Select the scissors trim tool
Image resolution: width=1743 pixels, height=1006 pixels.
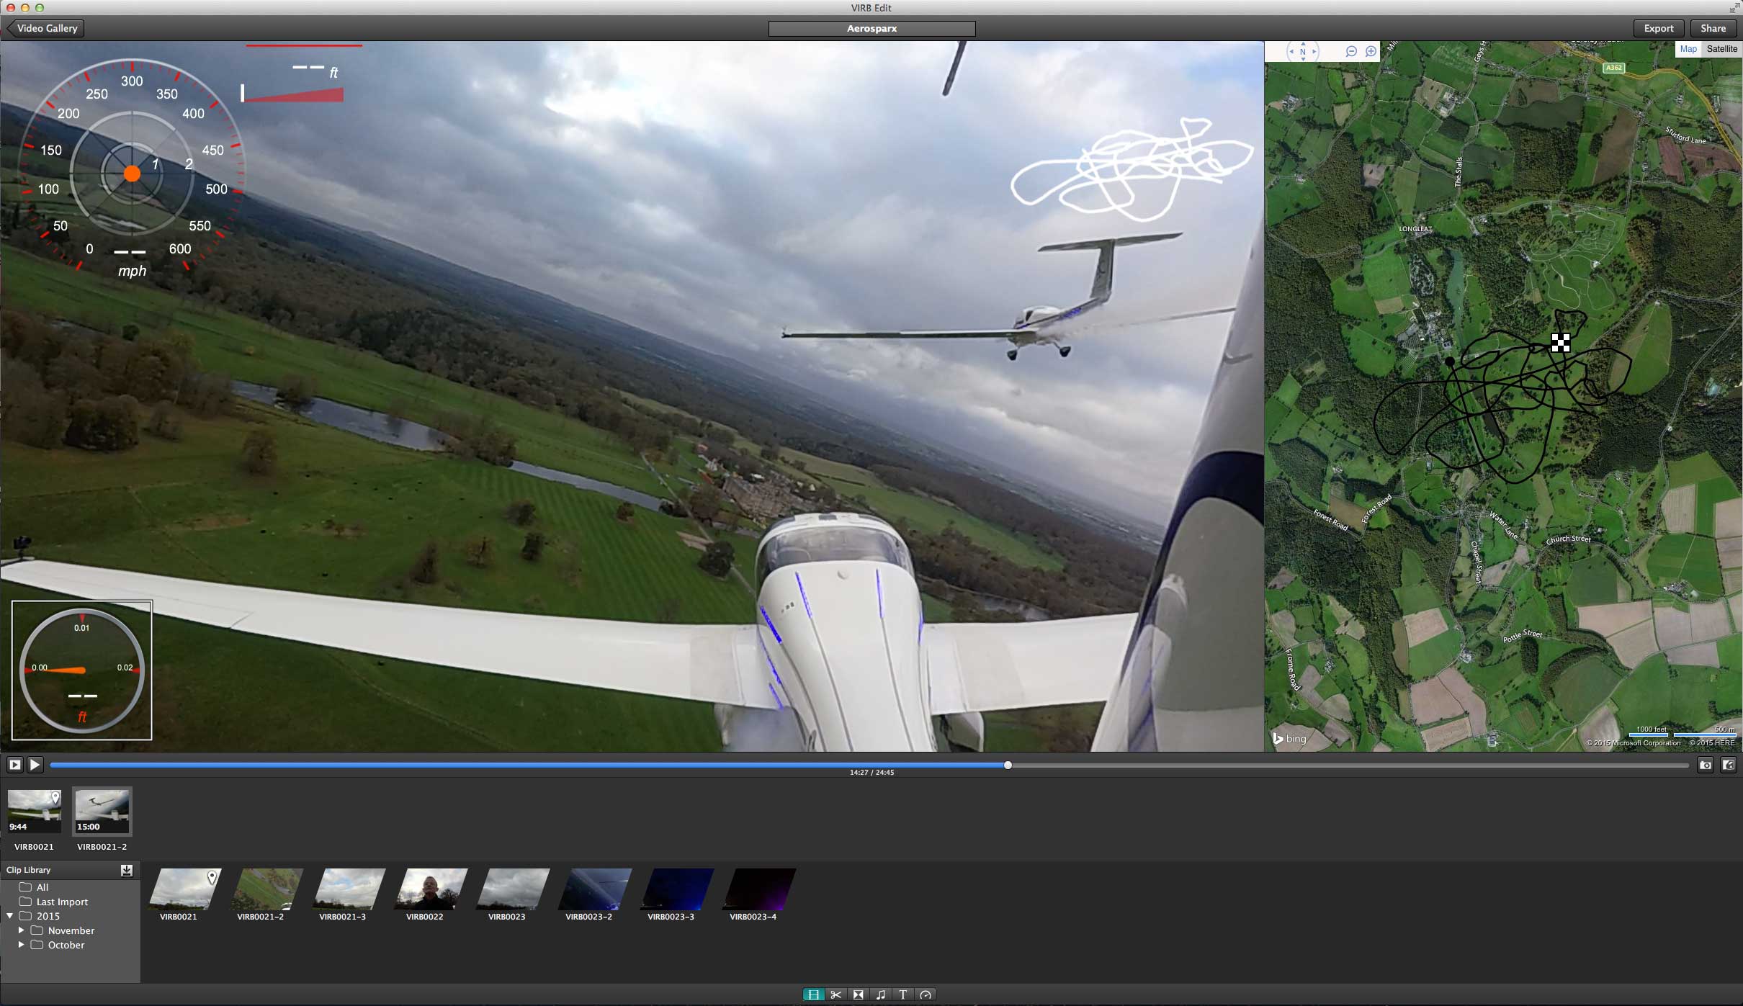point(835,994)
